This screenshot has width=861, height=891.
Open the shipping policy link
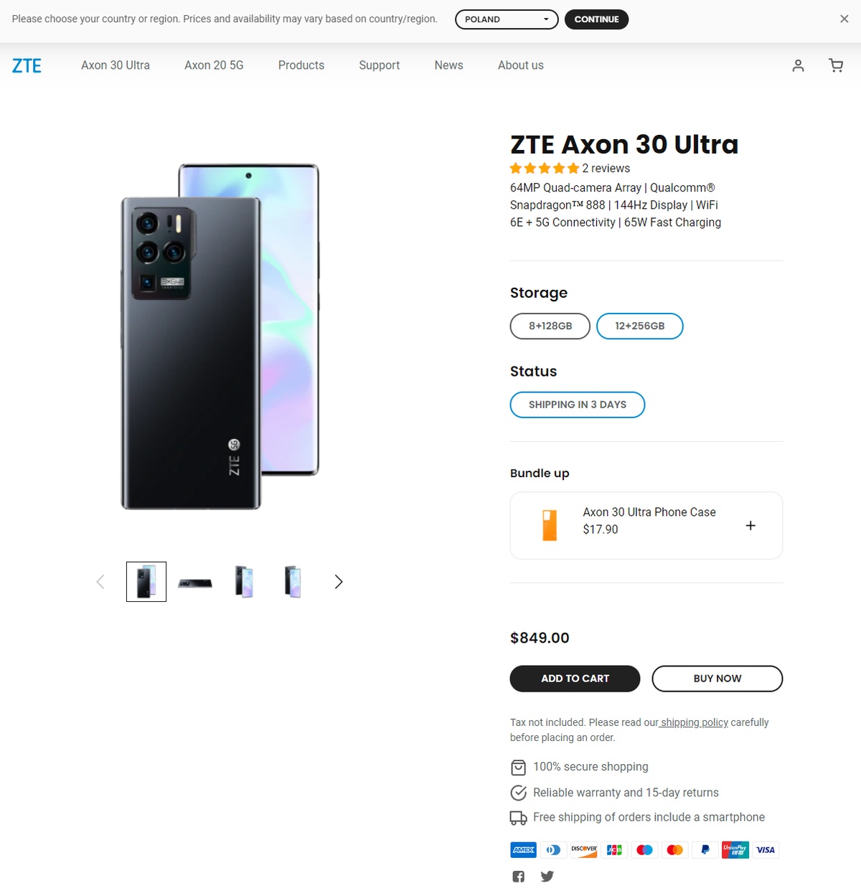coord(694,722)
